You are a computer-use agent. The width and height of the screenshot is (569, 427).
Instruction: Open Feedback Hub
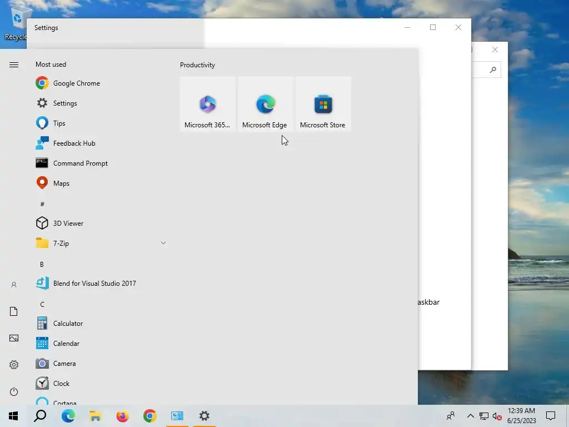coord(102,143)
